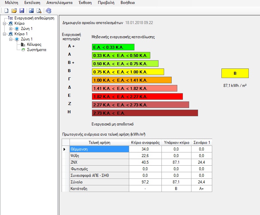
Task: Save the study with the floppy disk icon
Action: coord(22,11)
